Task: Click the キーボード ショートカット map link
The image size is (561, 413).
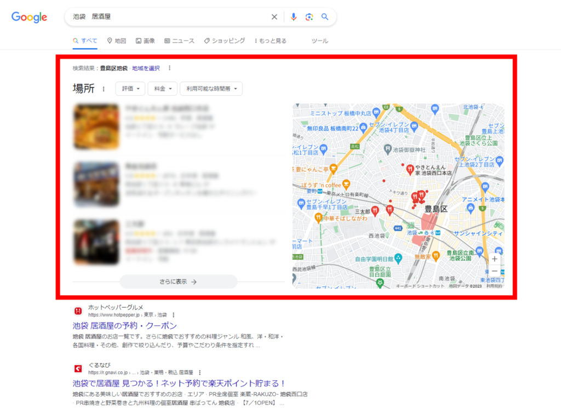Action: tap(420, 286)
